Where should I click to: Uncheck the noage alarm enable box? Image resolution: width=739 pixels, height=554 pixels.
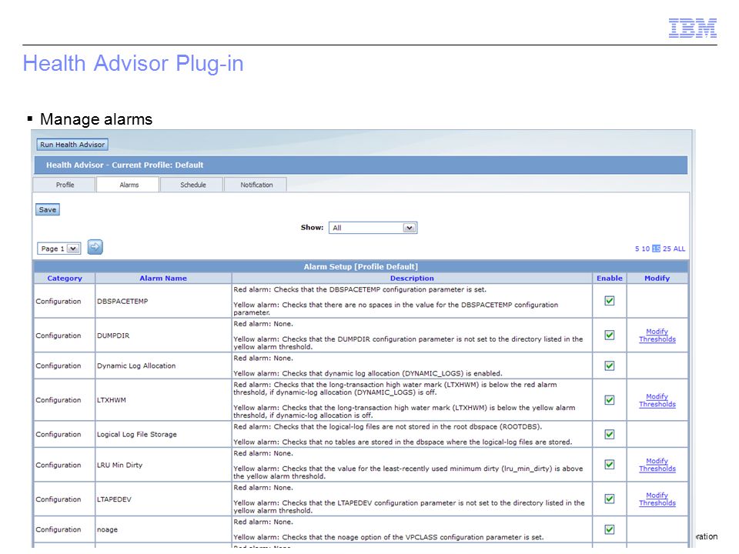(x=610, y=529)
